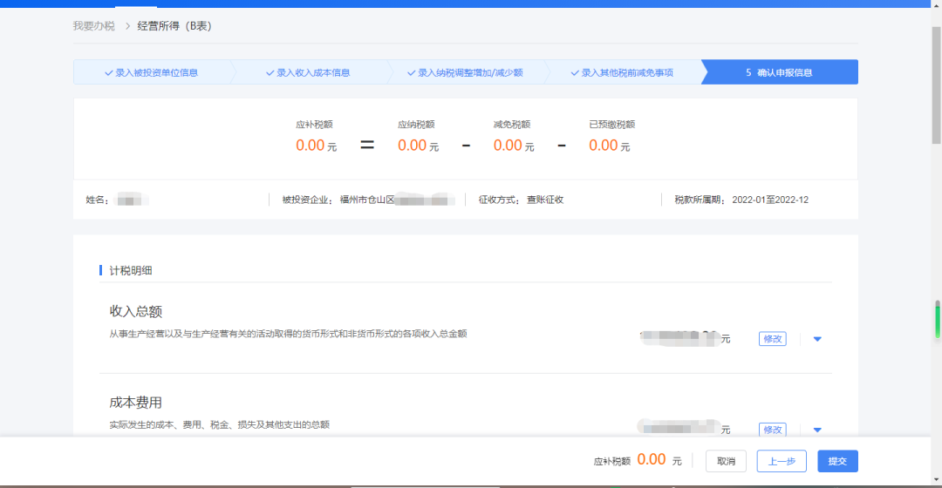Click the breadcrumb chevron separator
The height and width of the screenshot is (488, 942).
pyautogui.click(x=126, y=26)
